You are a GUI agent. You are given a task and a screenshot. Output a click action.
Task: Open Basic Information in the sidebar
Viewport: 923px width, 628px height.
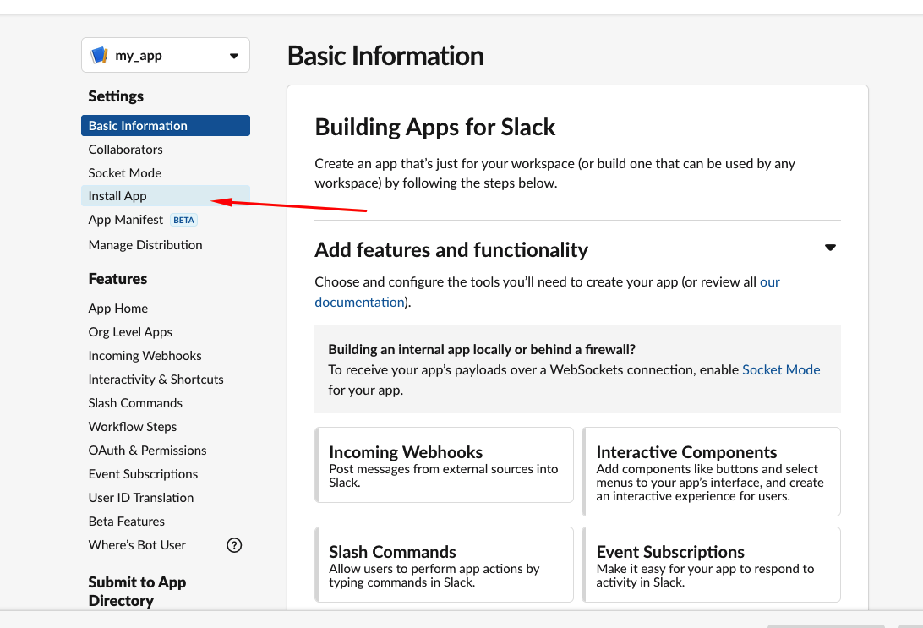click(166, 125)
